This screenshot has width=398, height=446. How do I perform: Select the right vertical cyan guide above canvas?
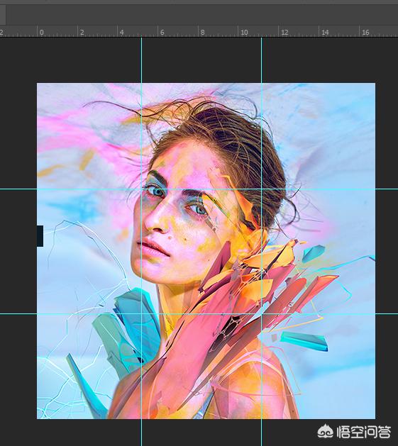(x=261, y=60)
